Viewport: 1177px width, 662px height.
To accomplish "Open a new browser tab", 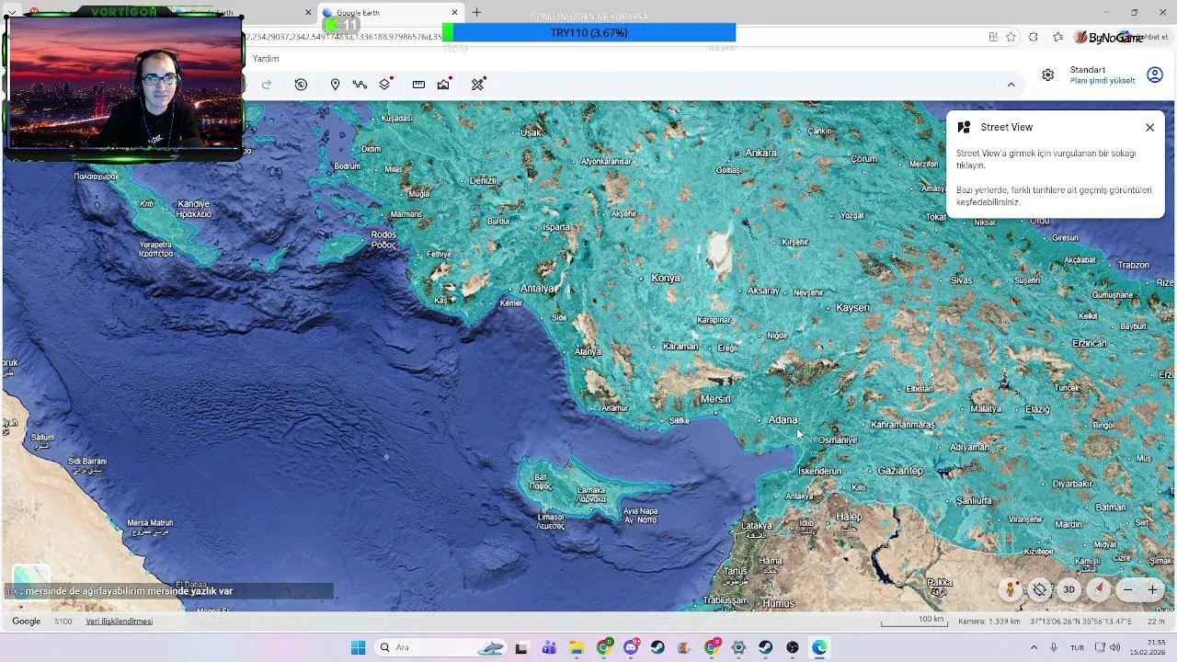I will click(476, 13).
